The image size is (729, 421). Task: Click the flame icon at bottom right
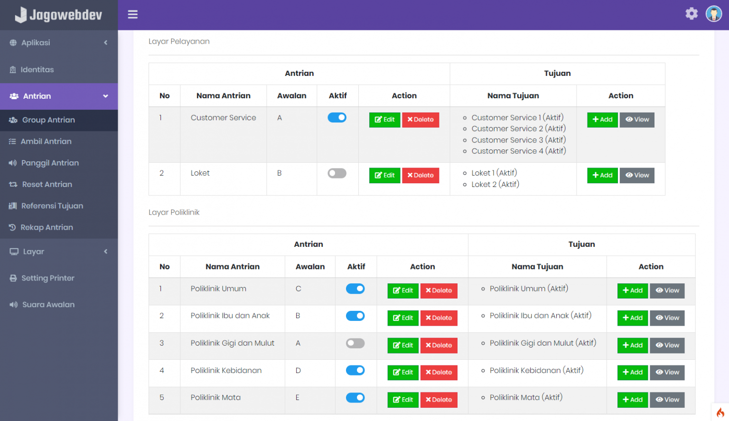[x=720, y=412]
